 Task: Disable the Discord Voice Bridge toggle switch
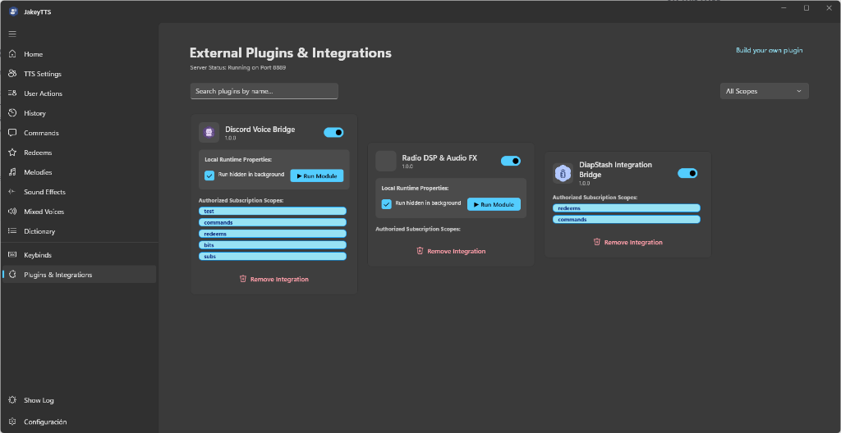333,132
